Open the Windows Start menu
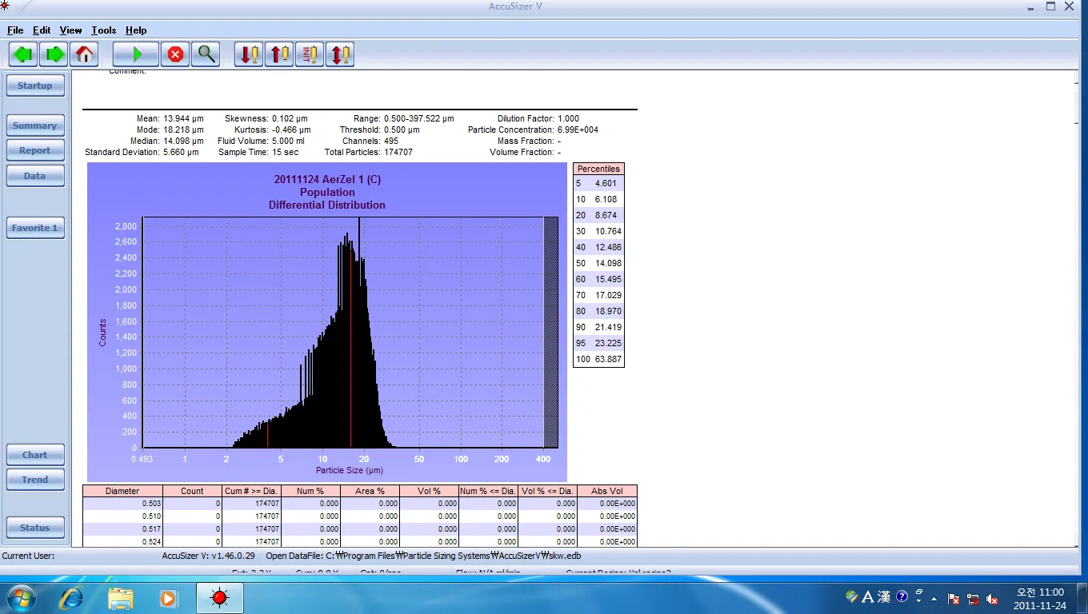The image size is (1088, 614). [x=21, y=597]
